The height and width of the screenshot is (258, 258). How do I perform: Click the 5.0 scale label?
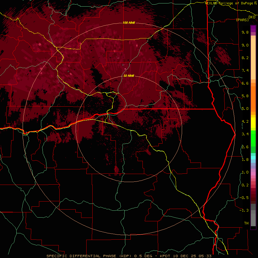click(245, 109)
